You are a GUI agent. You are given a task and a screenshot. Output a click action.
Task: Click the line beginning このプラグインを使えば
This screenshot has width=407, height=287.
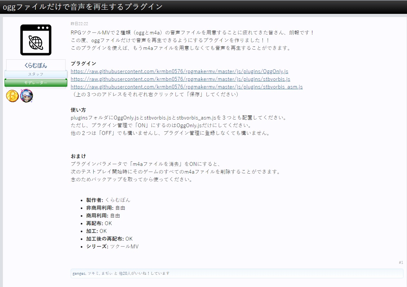click(x=181, y=48)
